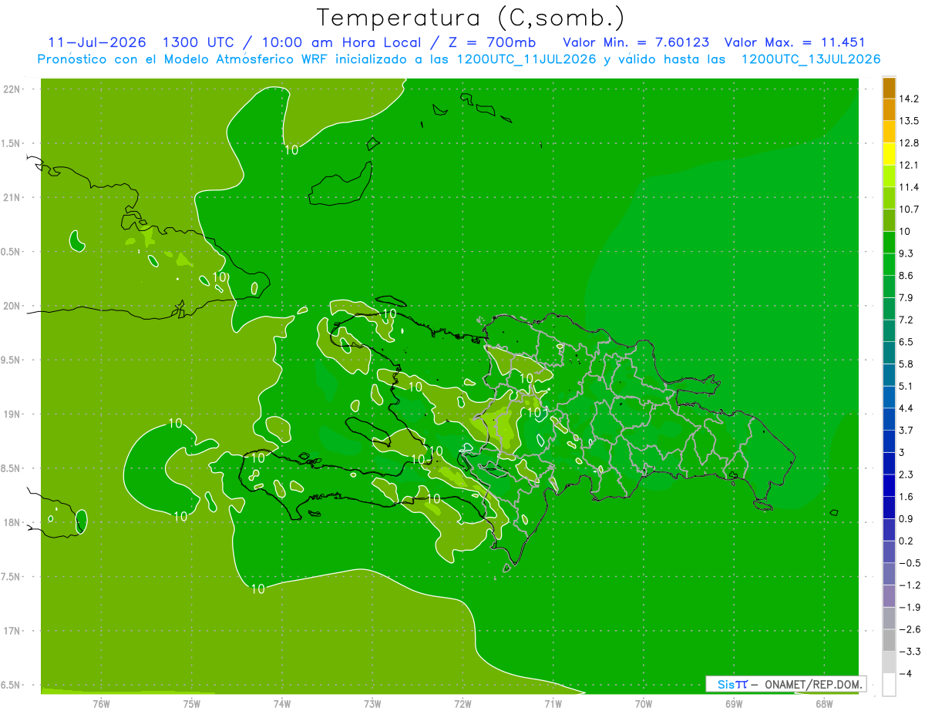Viewport: 925px width, 714px height.
Task: Click the "1300 UTC" time label
Action: click(198, 42)
